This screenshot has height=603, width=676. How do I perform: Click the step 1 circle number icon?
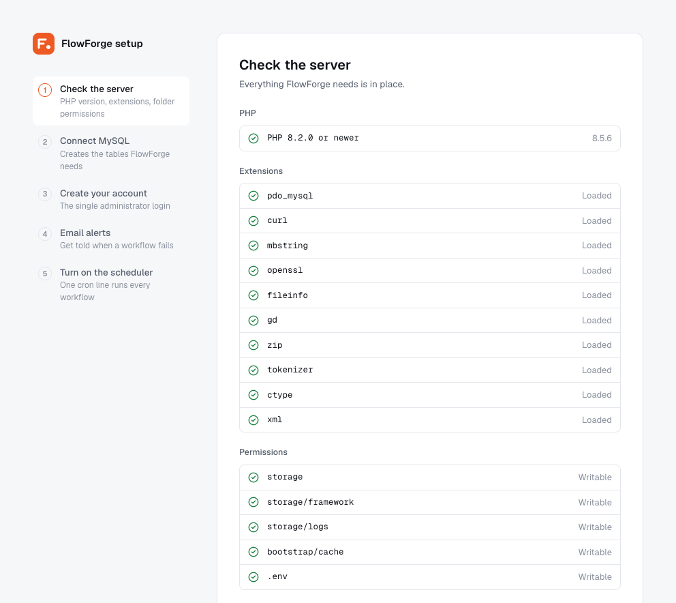(45, 90)
